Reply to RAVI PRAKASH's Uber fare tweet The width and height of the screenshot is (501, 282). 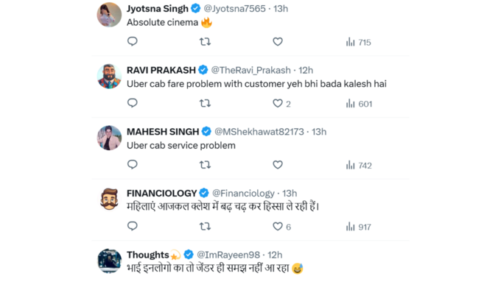[133, 103]
